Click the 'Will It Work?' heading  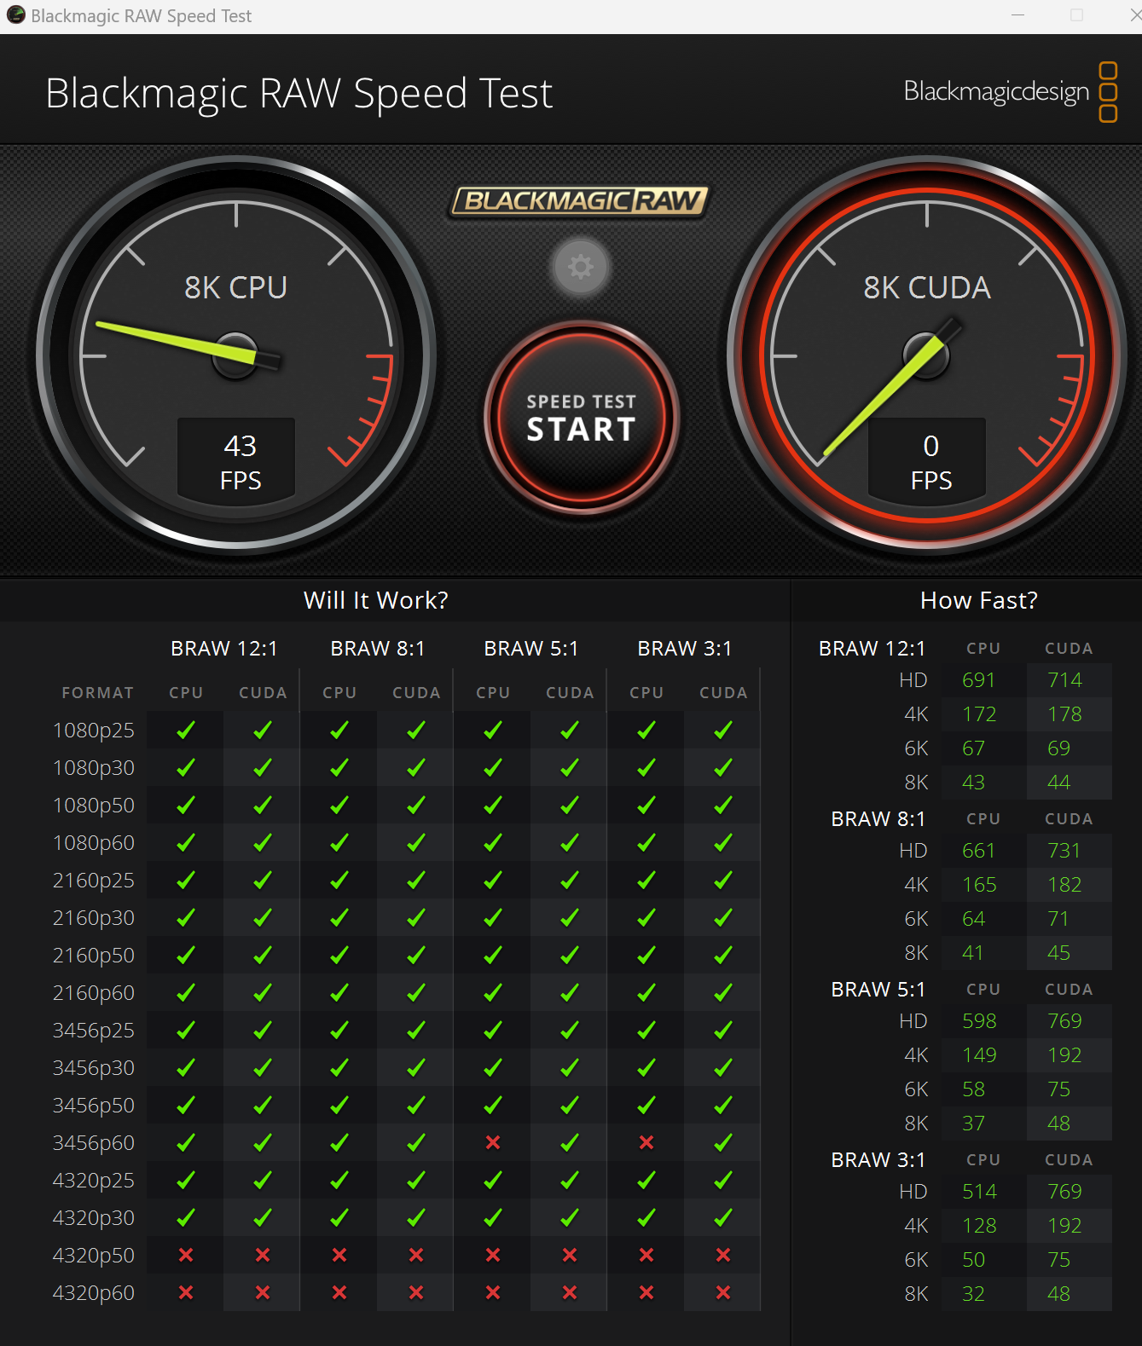376,600
